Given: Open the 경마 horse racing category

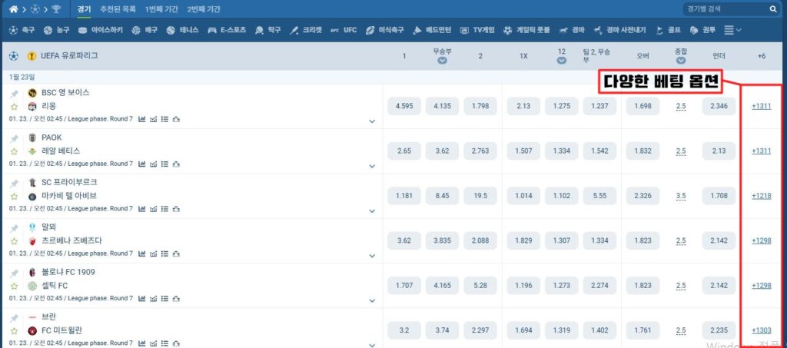Looking at the screenshot, I should click(572, 30).
